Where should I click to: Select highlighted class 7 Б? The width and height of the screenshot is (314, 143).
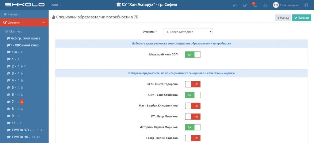22,102
